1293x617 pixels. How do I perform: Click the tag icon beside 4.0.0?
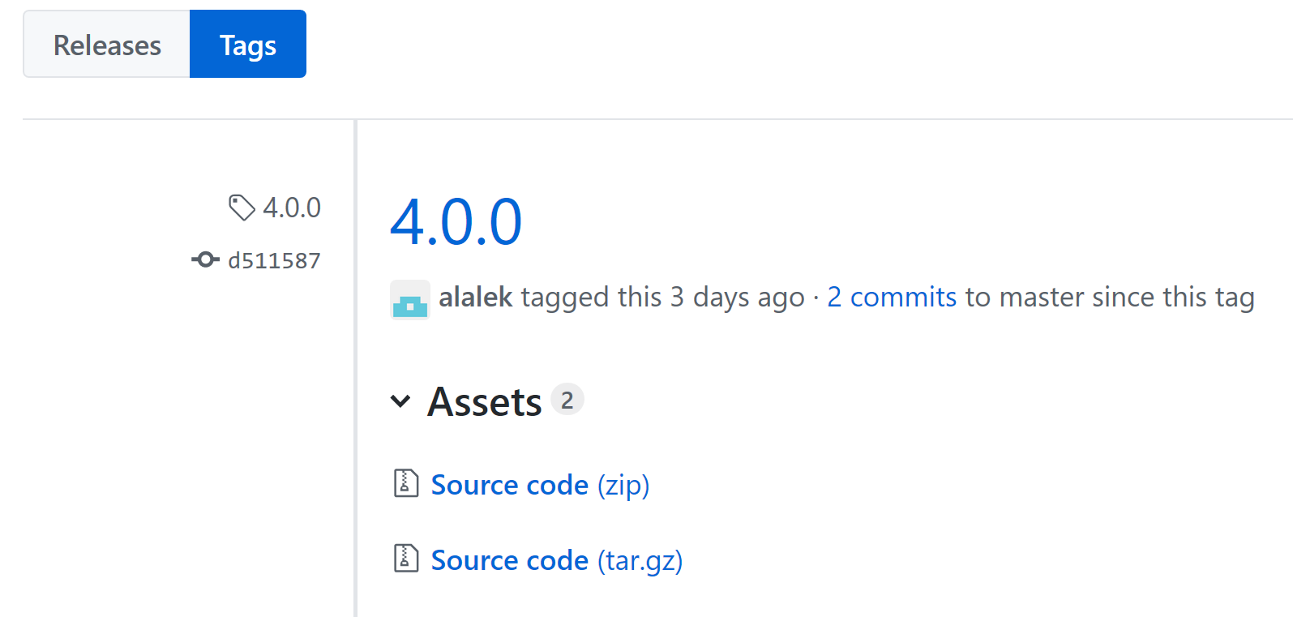[x=242, y=208]
